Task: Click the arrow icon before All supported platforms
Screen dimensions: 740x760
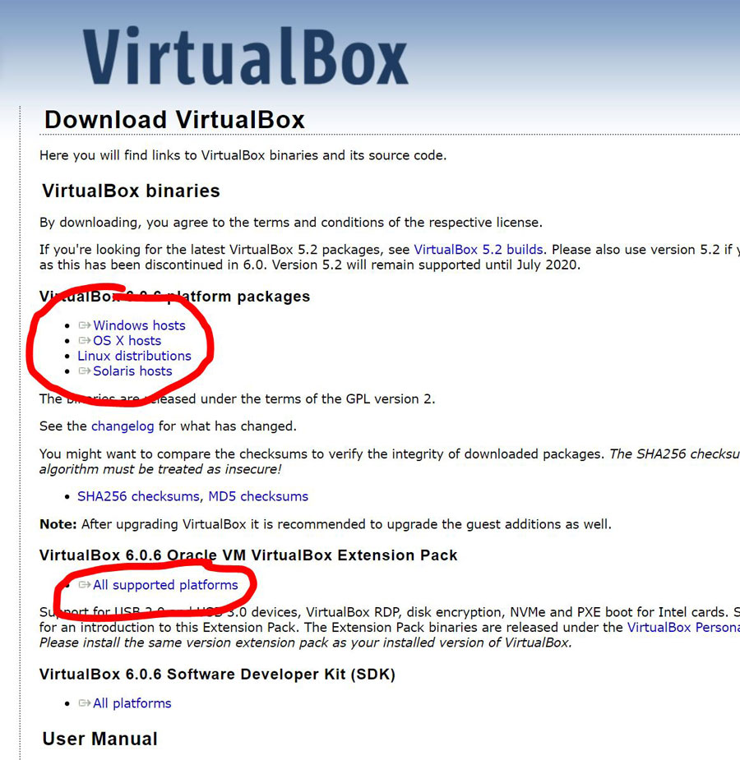Action: pos(85,586)
